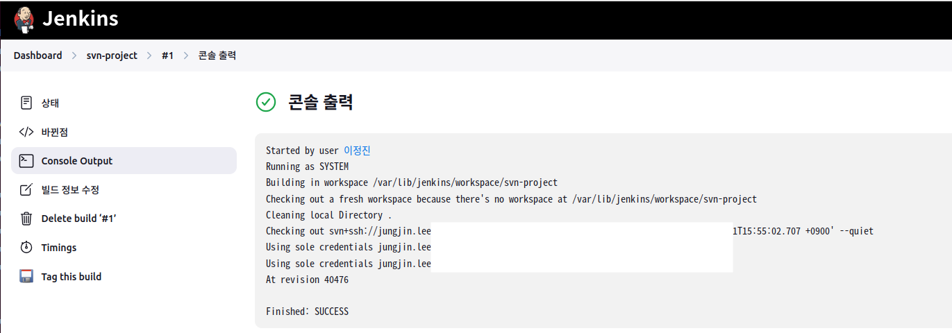Viewport: 952px width, 333px height.
Task: Click the 'Building in workspace' line
Action: tap(412, 182)
